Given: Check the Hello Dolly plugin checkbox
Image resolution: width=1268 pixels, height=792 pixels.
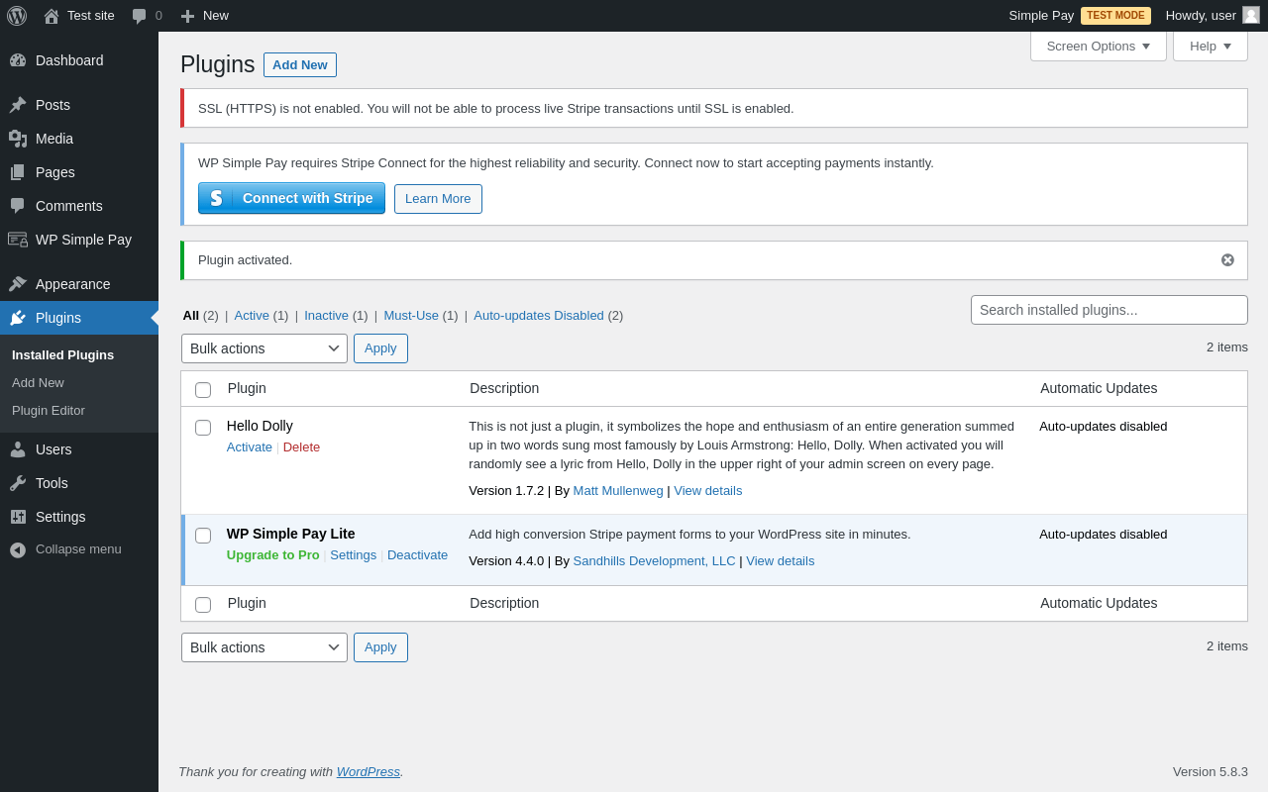Looking at the screenshot, I should click(x=203, y=428).
